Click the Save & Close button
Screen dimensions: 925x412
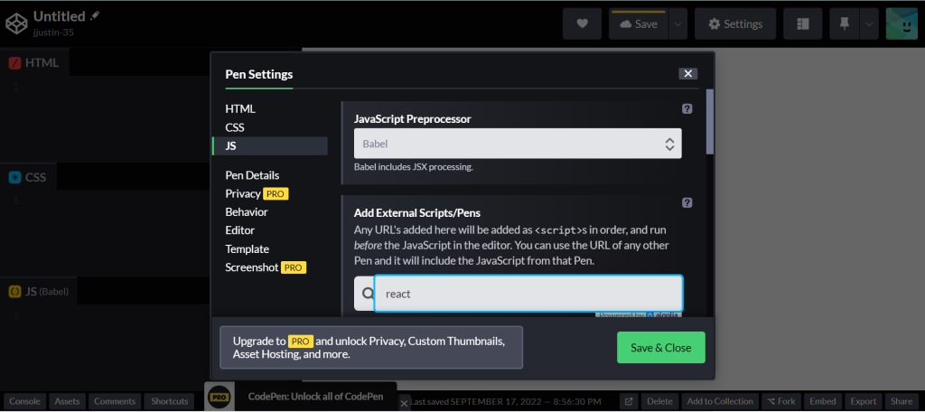(660, 348)
